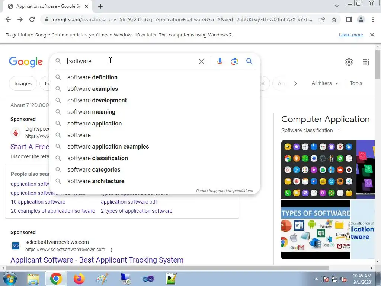Choose suggestion software application examples
The image size is (381, 286).
tap(155, 147)
